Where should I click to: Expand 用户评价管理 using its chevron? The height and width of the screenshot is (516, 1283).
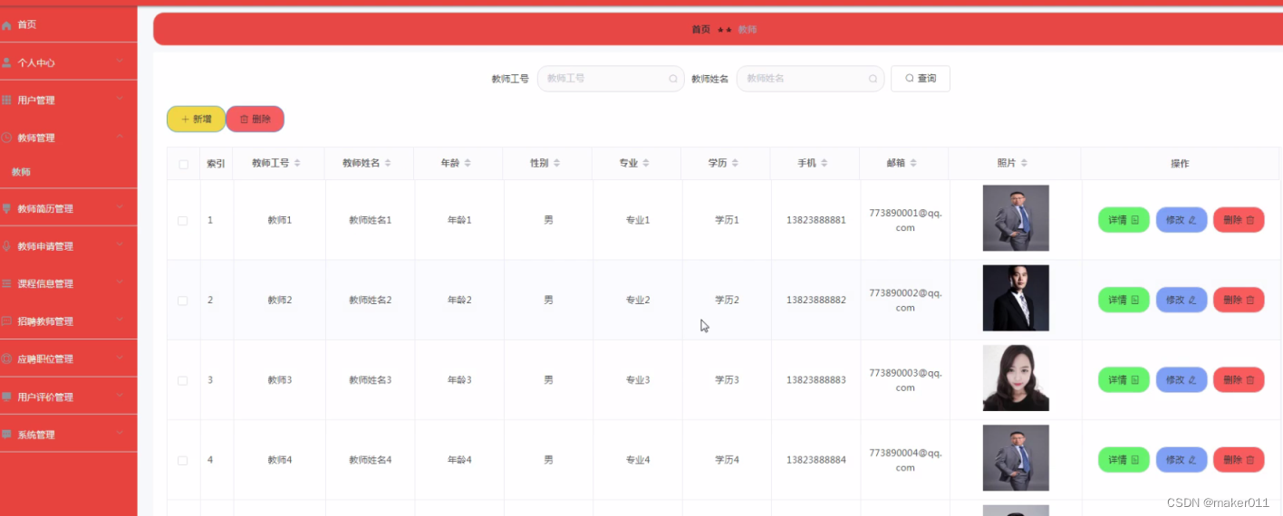pos(120,396)
